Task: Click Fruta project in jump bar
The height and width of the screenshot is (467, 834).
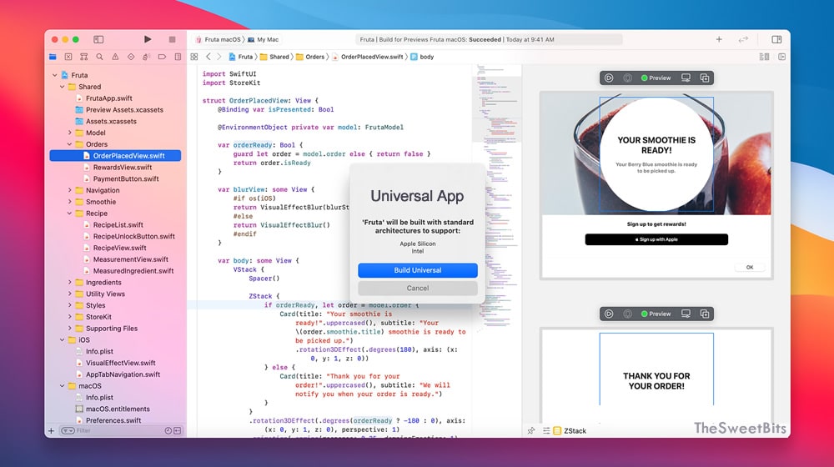Action: (241, 57)
